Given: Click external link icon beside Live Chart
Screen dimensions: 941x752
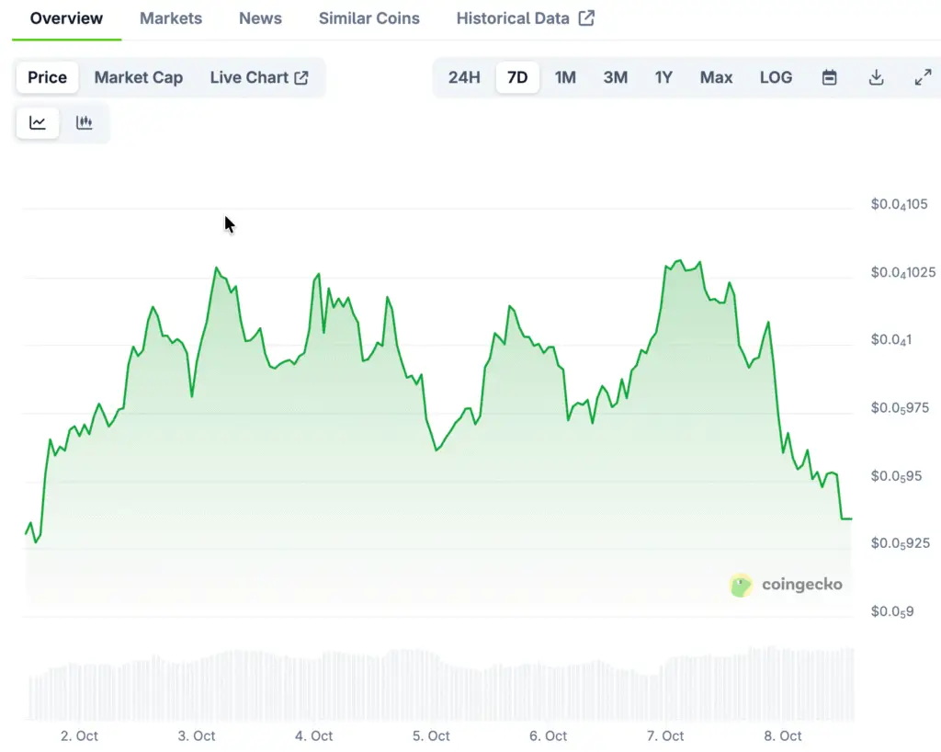Looking at the screenshot, I should (301, 78).
